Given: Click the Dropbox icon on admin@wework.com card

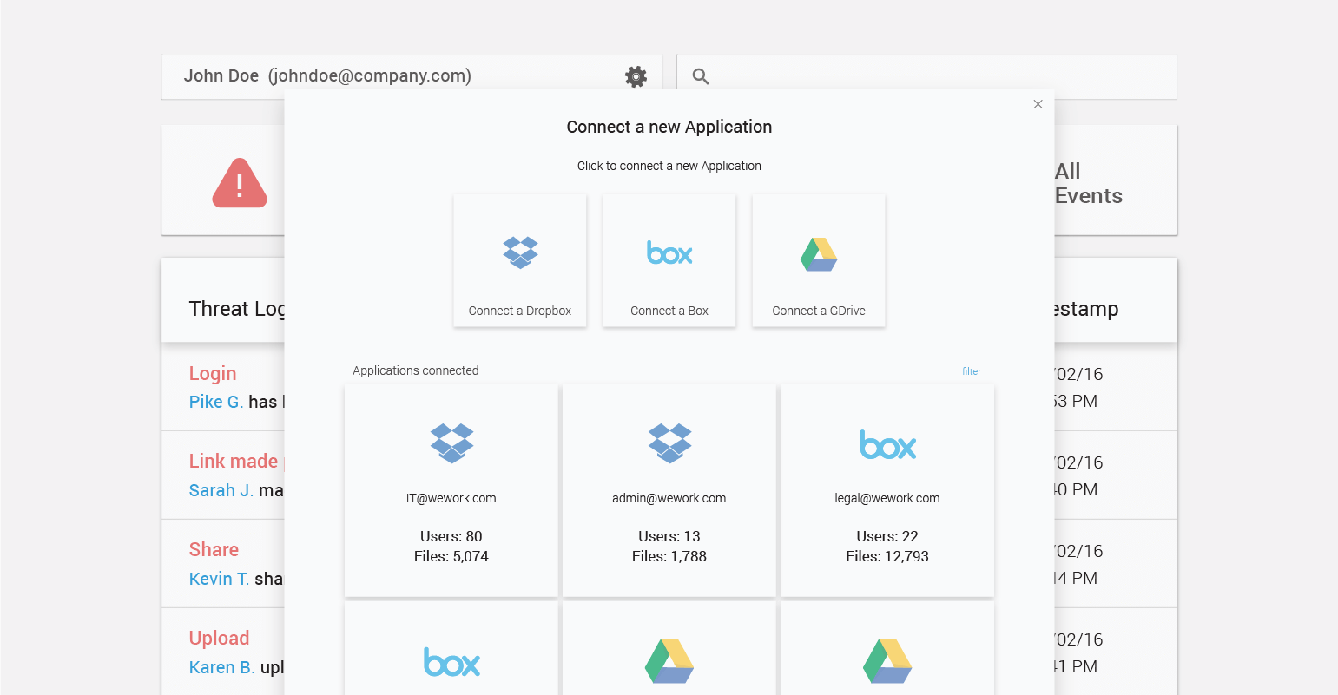Looking at the screenshot, I should 669,443.
